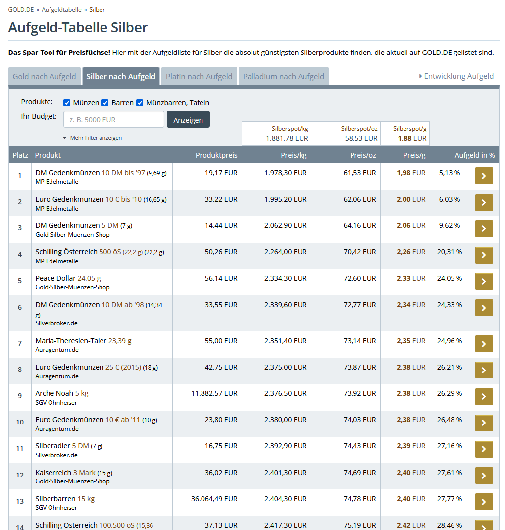Screen dimensions: 505x530
Task: Open arrow button for Arche Noah 5 kg
Action: 484,396
